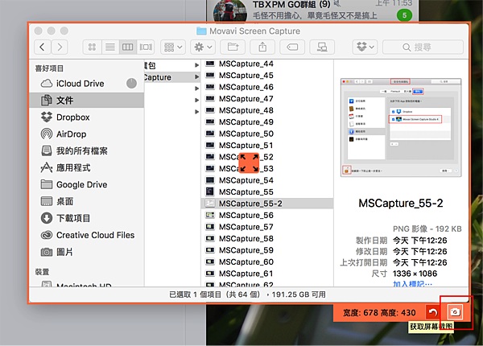Select file MSCapture_61
The image size is (483, 346).
[267, 274]
